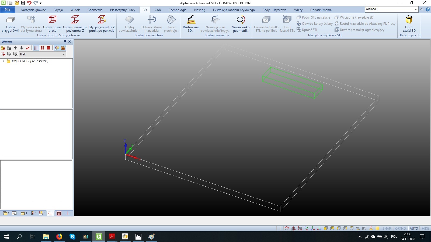
Task: Click first red 3D view icon in status bar
Action: click(x=287, y=229)
